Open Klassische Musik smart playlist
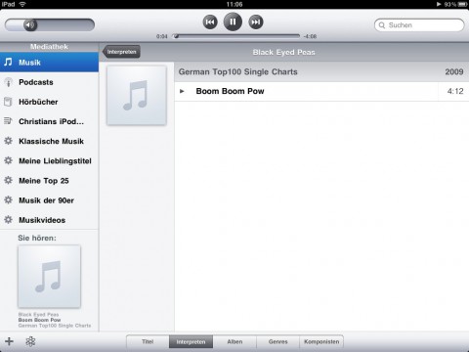The image size is (469, 352). [x=49, y=141]
